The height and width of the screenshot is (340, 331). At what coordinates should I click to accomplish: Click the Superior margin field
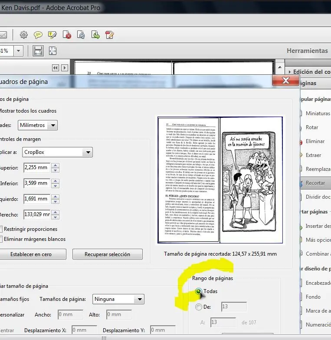[x=37, y=168]
